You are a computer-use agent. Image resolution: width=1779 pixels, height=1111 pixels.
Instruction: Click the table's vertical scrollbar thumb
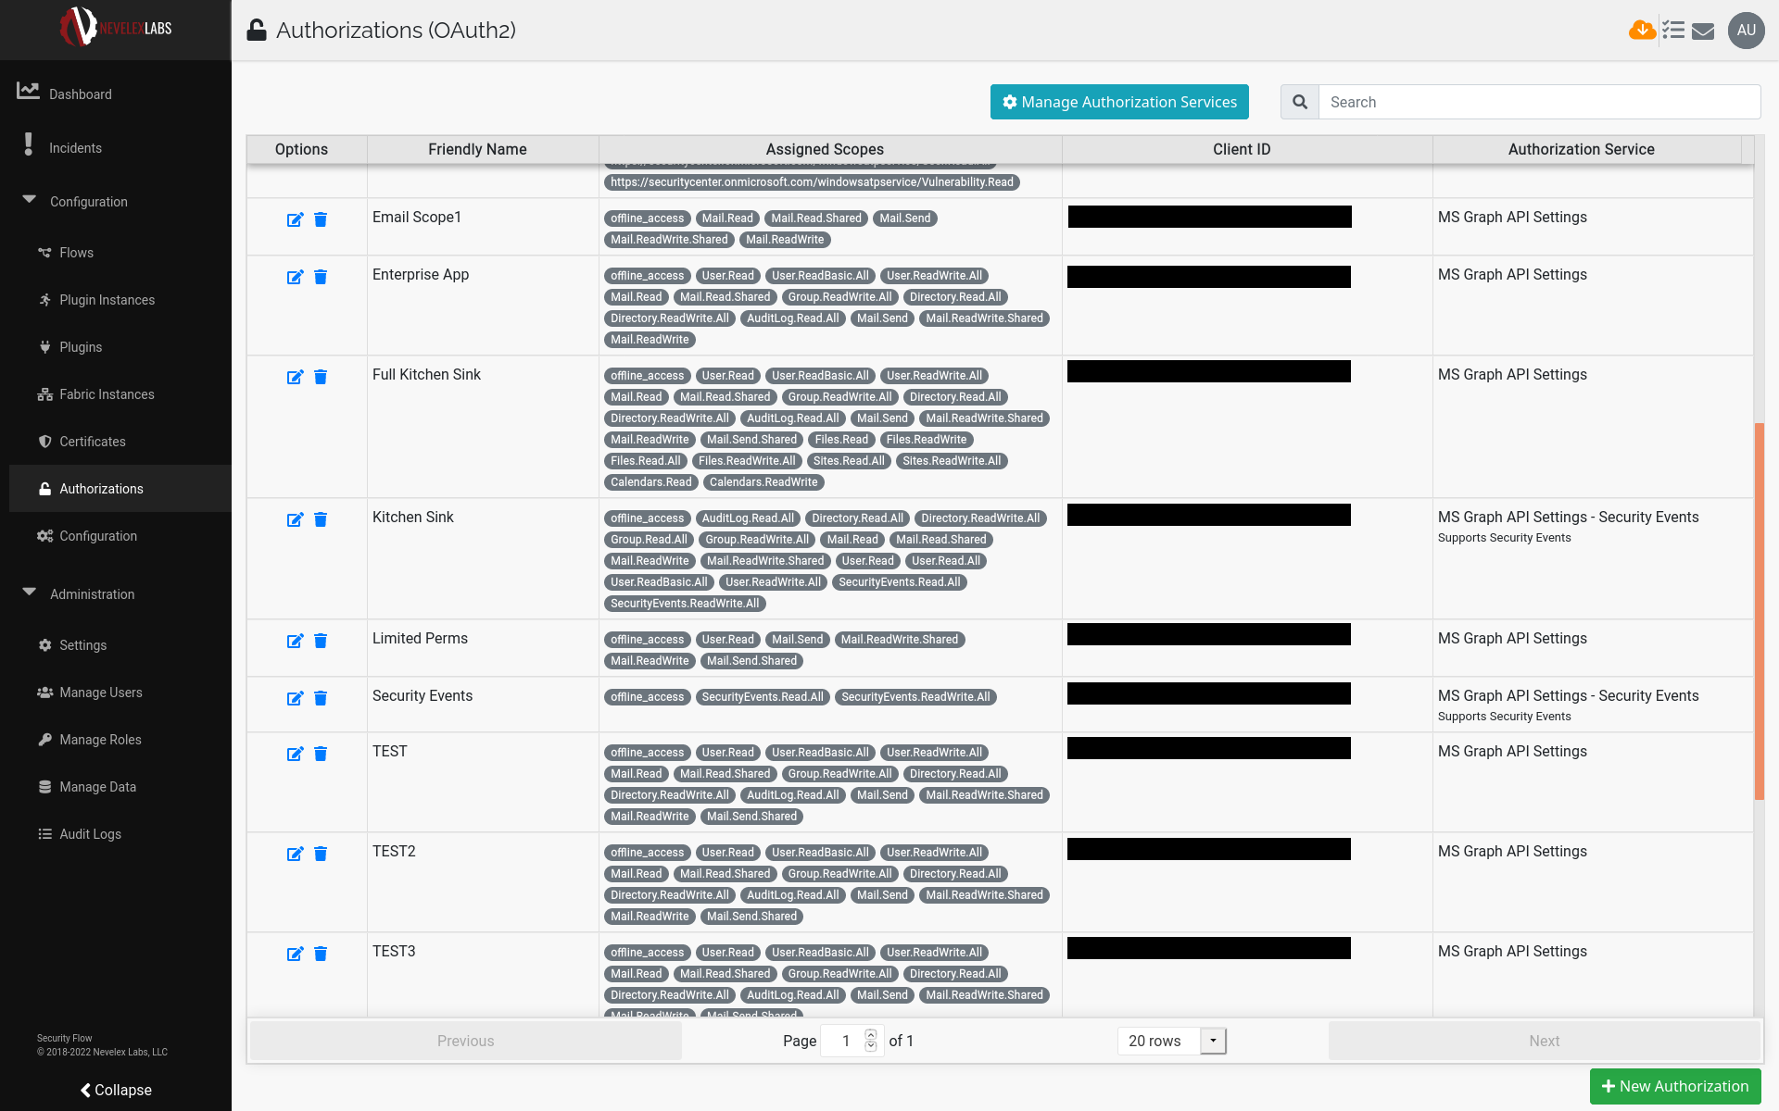(x=1759, y=611)
